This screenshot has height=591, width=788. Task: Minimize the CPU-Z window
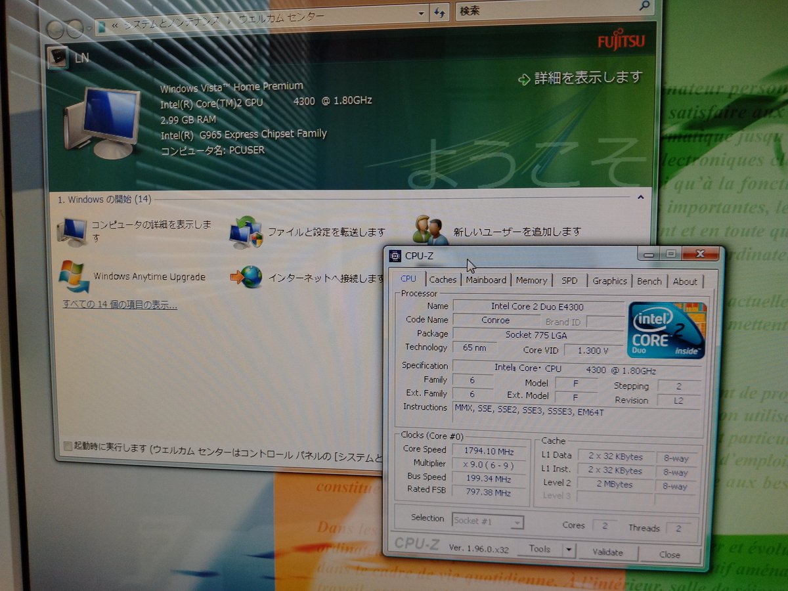click(649, 253)
